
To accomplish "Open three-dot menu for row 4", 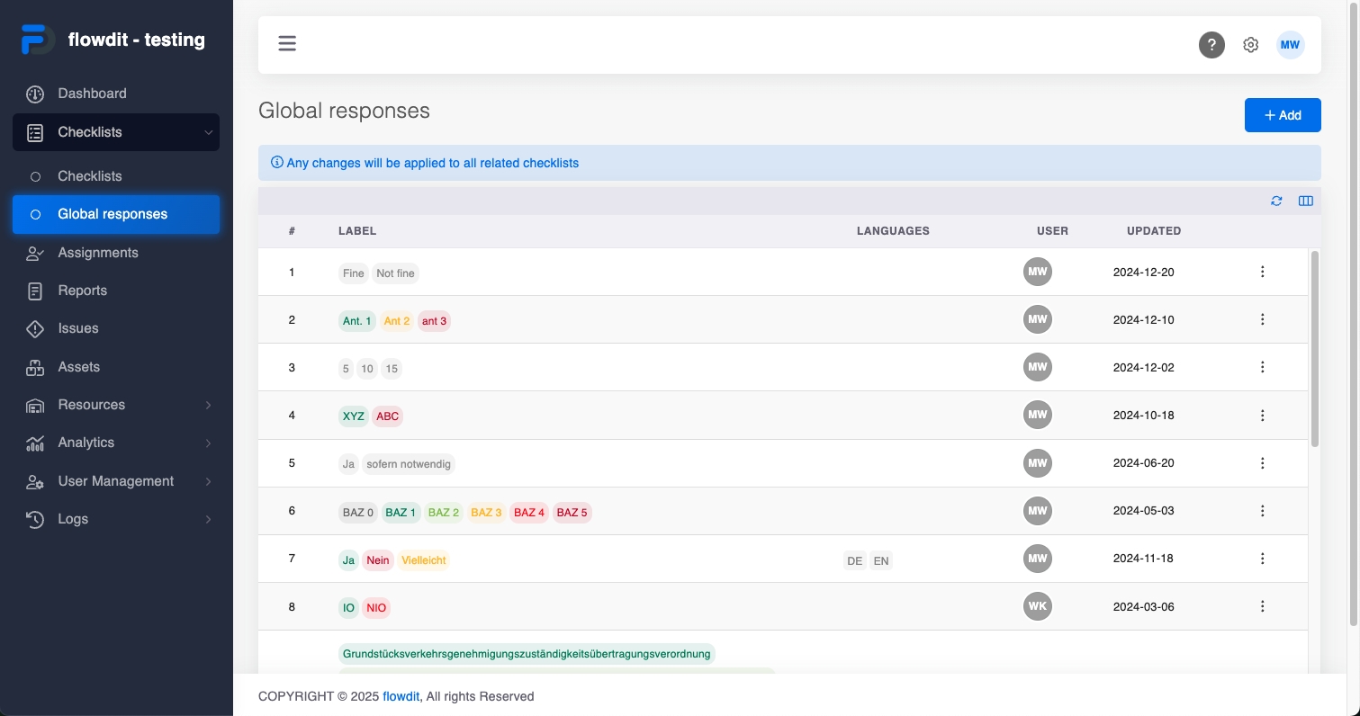I will [x=1262, y=416].
